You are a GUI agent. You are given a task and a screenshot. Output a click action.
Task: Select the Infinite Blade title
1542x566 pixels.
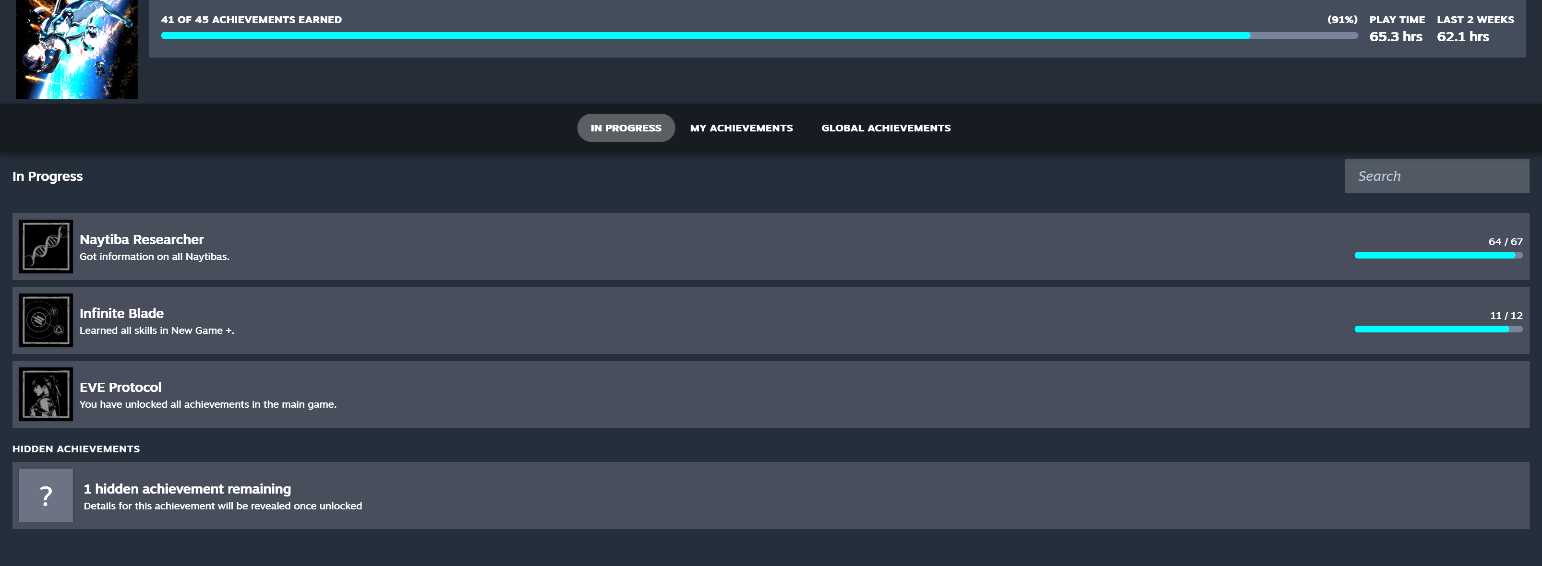(x=121, y=314)
